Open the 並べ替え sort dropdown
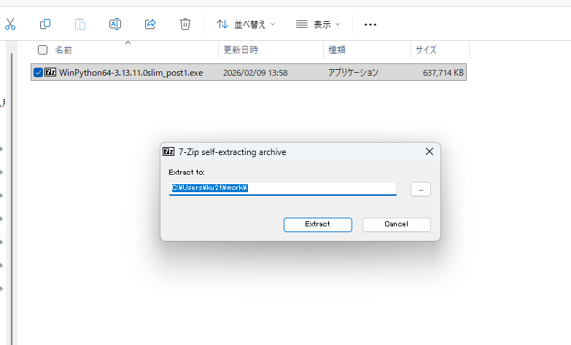Screen dimensions: 571x345 coord(246,24)
